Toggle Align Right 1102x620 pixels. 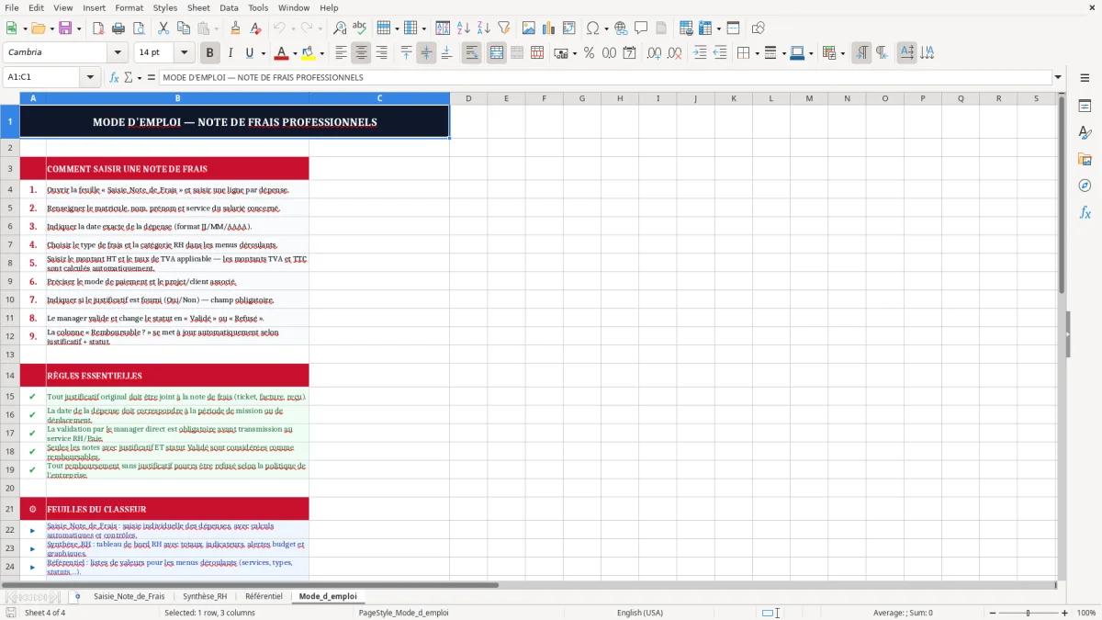[x=382, y=53]
